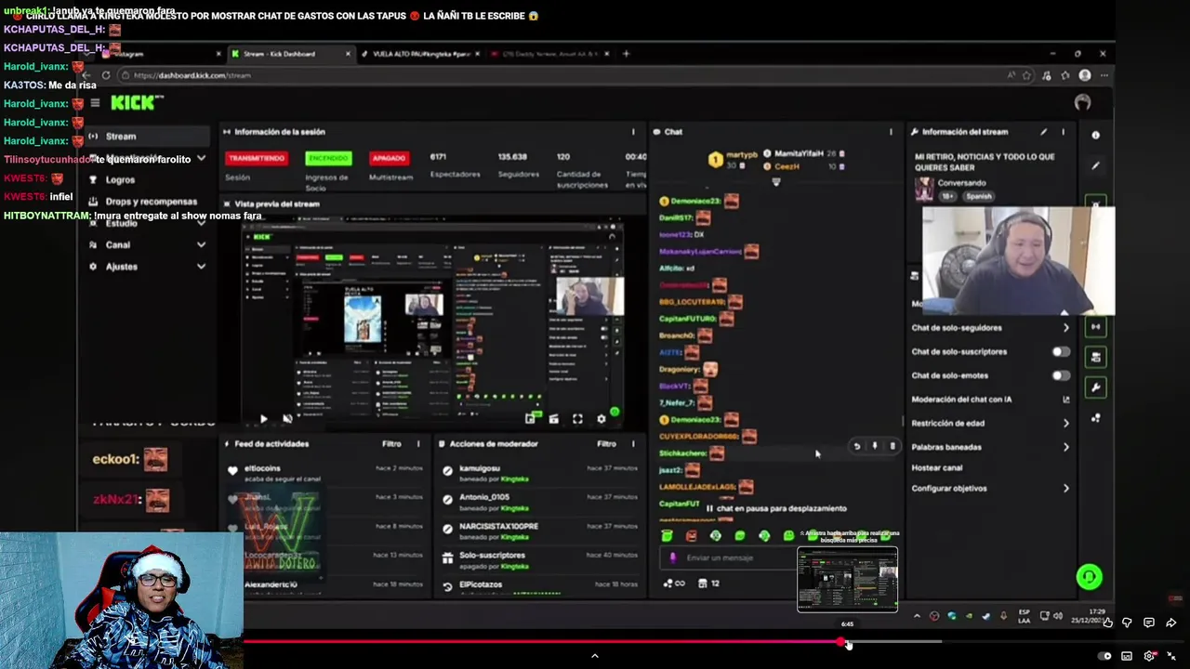1190x669 pixels.
Task: Show hidden system tray icons
Action: [917, 616]
